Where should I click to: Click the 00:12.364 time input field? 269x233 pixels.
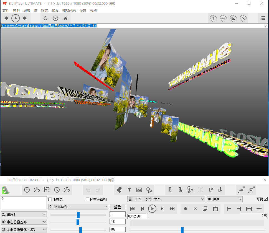pyautogui.click(x=137, y=216)
